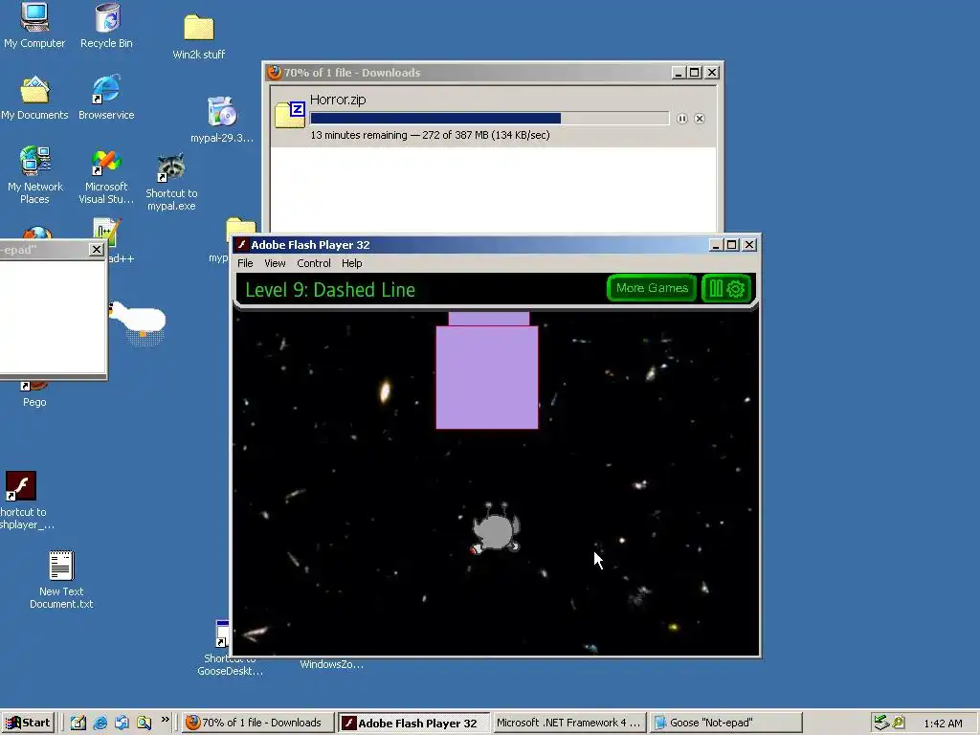
Task: Click the Start button
Action: point(29,723)
